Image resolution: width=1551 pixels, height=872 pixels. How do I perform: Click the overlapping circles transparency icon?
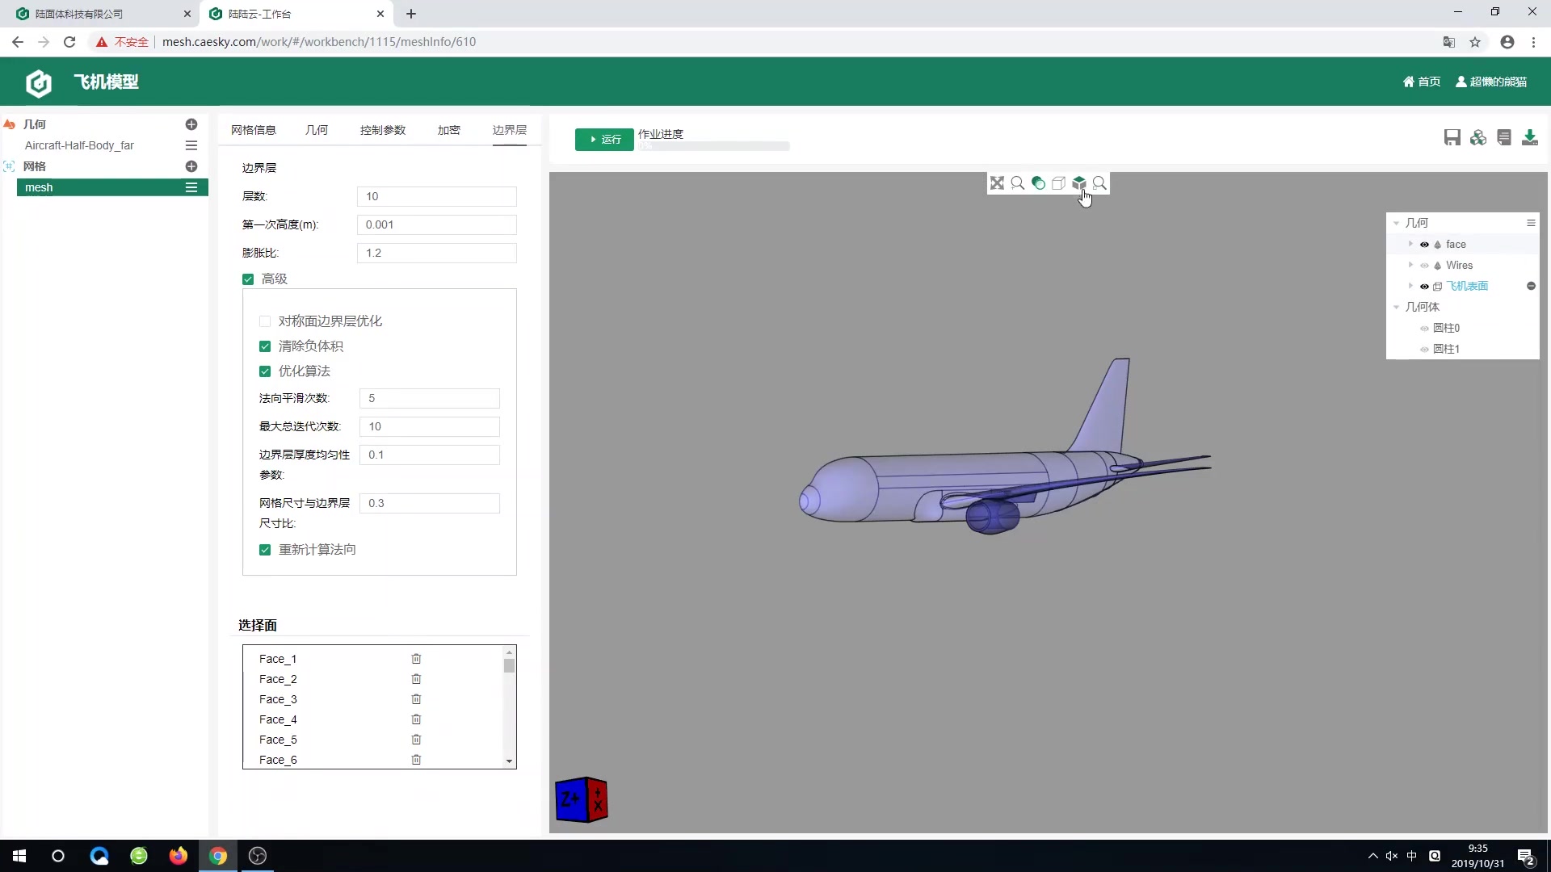pos(1038,183)
